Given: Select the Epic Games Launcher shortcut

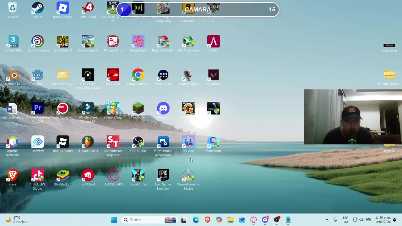Looking at the screenshot, I should coord(163,180).
